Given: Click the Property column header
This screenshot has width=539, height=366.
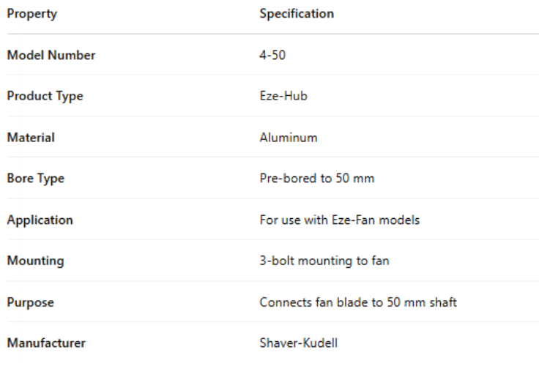Looking at the screenshot, I should pyautogui.click(x=32, y=14).
